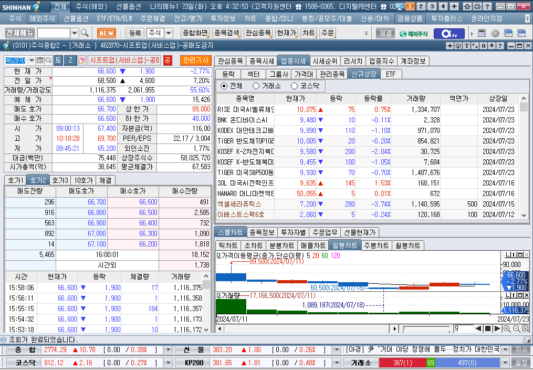Click the 전체메뉴 button
Viewport: 533px width, 370px height.
coord(20,33)
